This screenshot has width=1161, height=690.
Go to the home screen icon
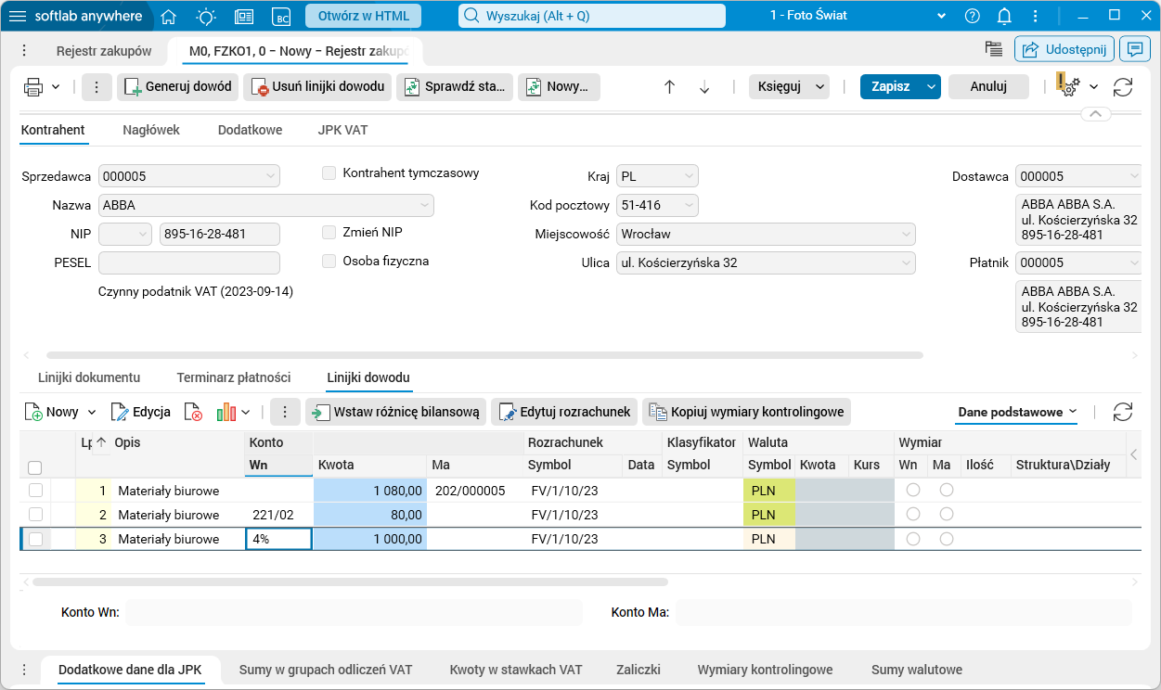(169, 16)
